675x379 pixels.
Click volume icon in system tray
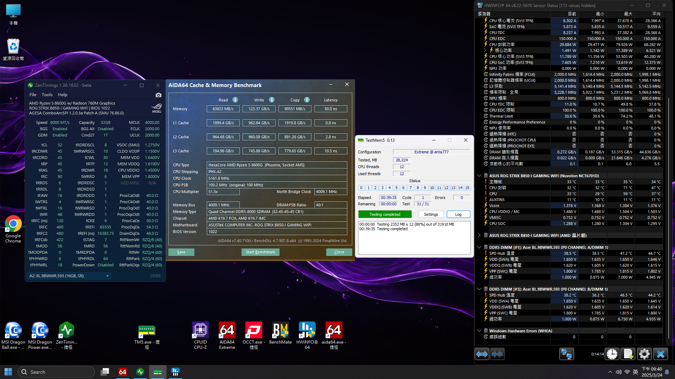619,372
